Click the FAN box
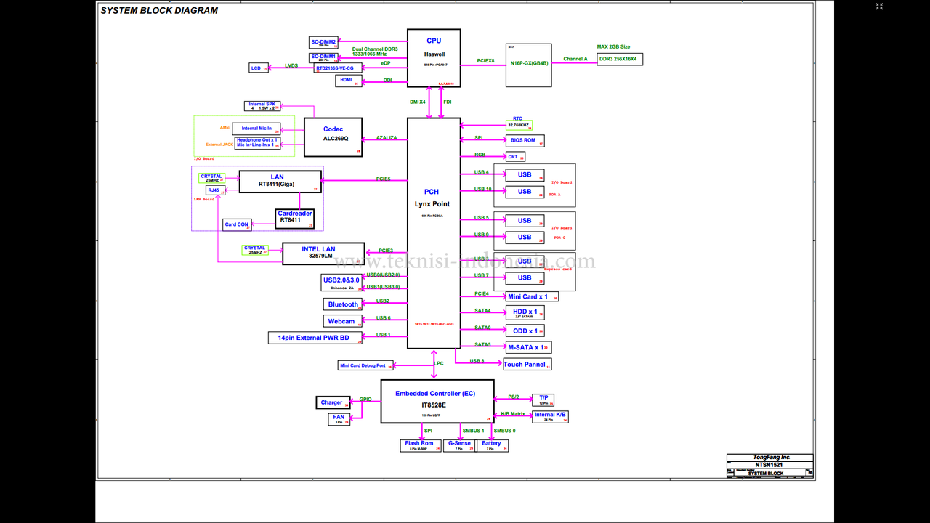This screenshot has height=523, width=930. tap(339, 418)
